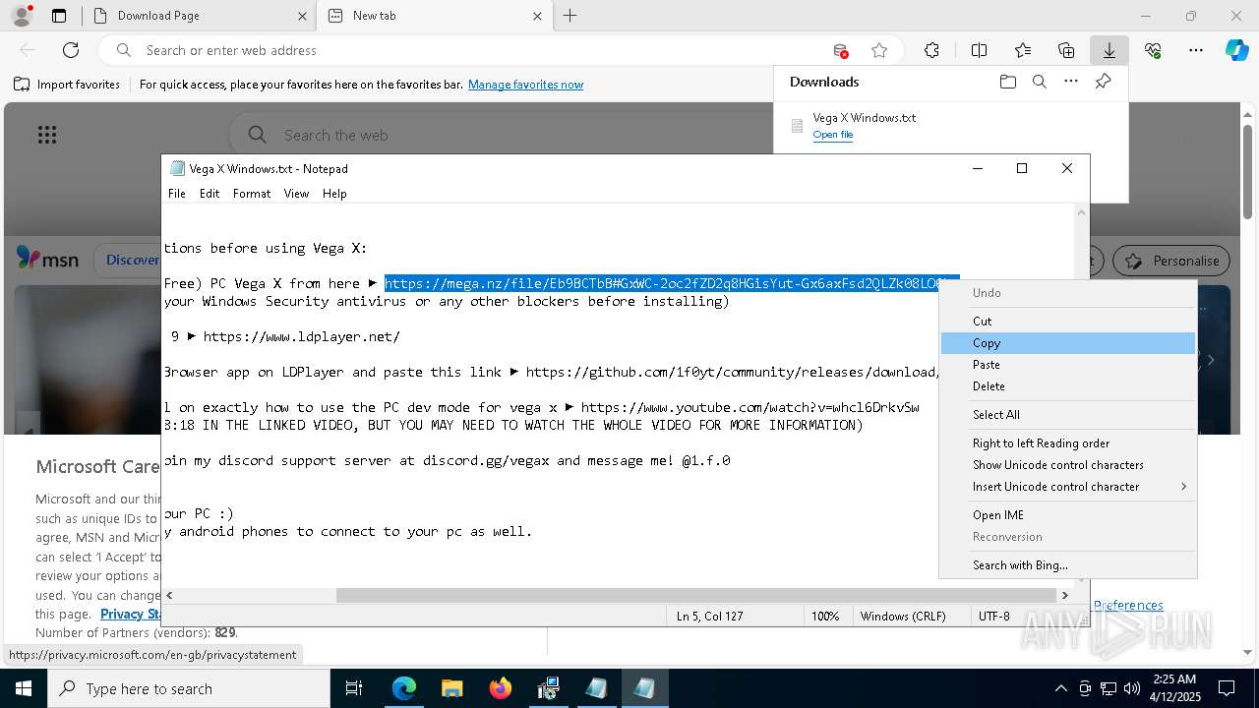Pin the Downloads panel

pos(1104,82)
